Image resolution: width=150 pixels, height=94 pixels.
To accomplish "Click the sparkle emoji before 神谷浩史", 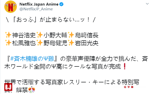I will tap(8, 35).
